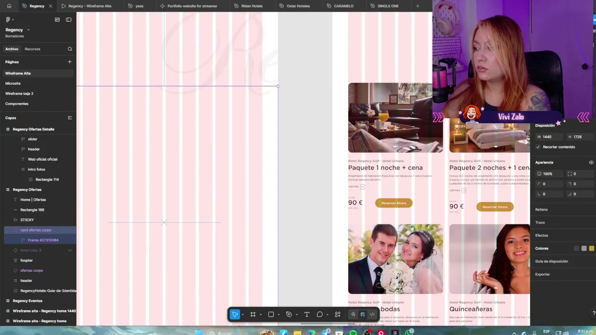The height and width of the screenshot is (335, 596).
Task: Select the Move tool
Action: (x=235, y=315)
